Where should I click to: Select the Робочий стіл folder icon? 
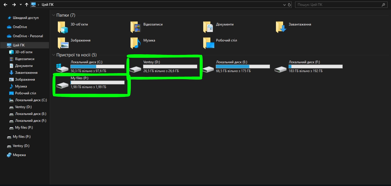pos(208,43)
